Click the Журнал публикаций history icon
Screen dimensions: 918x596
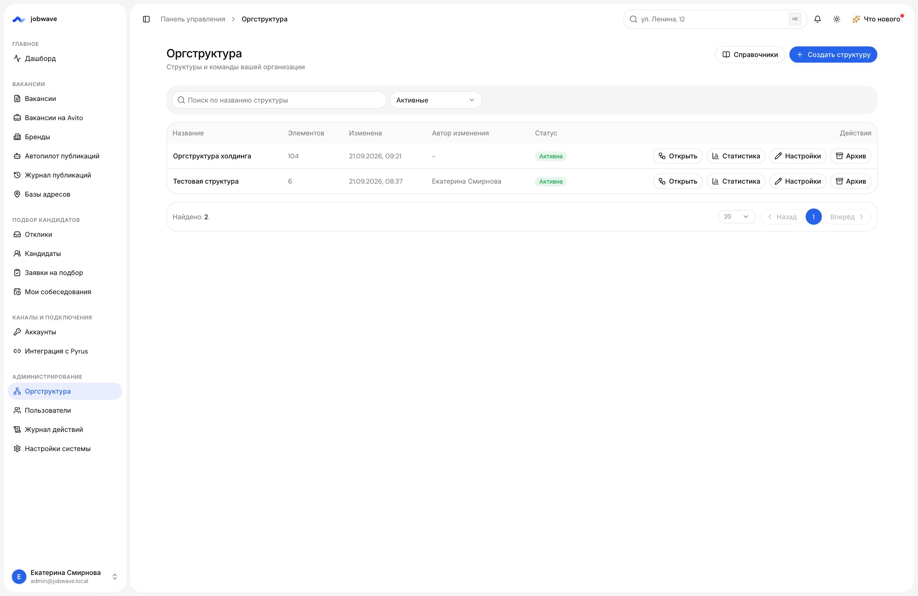point(17,175)
